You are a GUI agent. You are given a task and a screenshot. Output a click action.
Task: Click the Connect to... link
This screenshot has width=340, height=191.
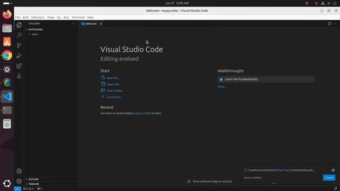[115, 97]
